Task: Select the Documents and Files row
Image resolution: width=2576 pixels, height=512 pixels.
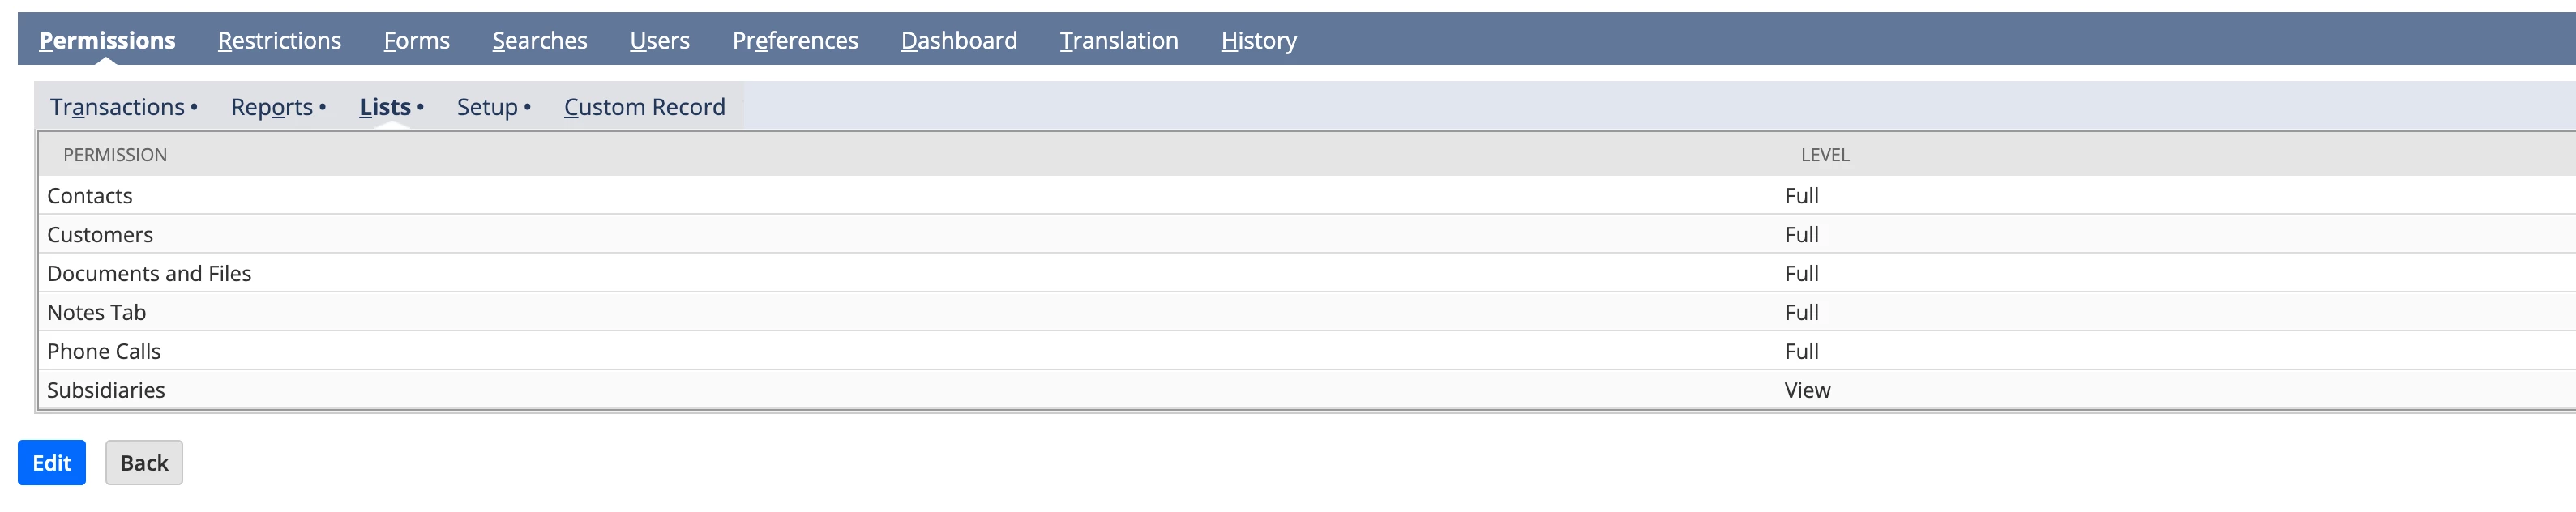Action: 1307,273
